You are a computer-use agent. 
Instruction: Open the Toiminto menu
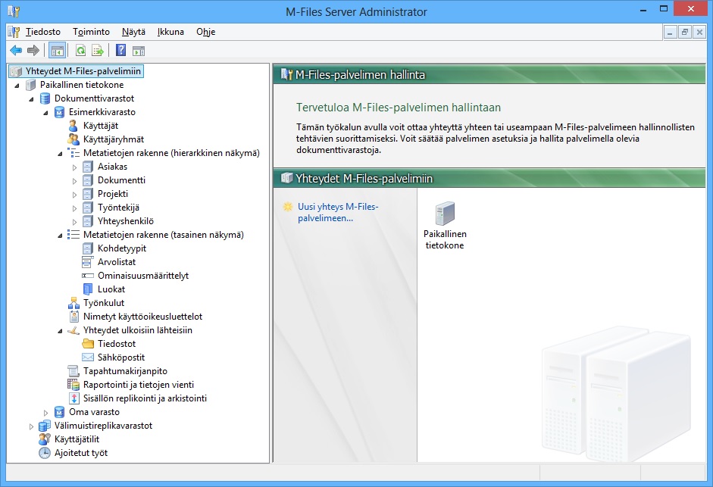coord(91,32)
